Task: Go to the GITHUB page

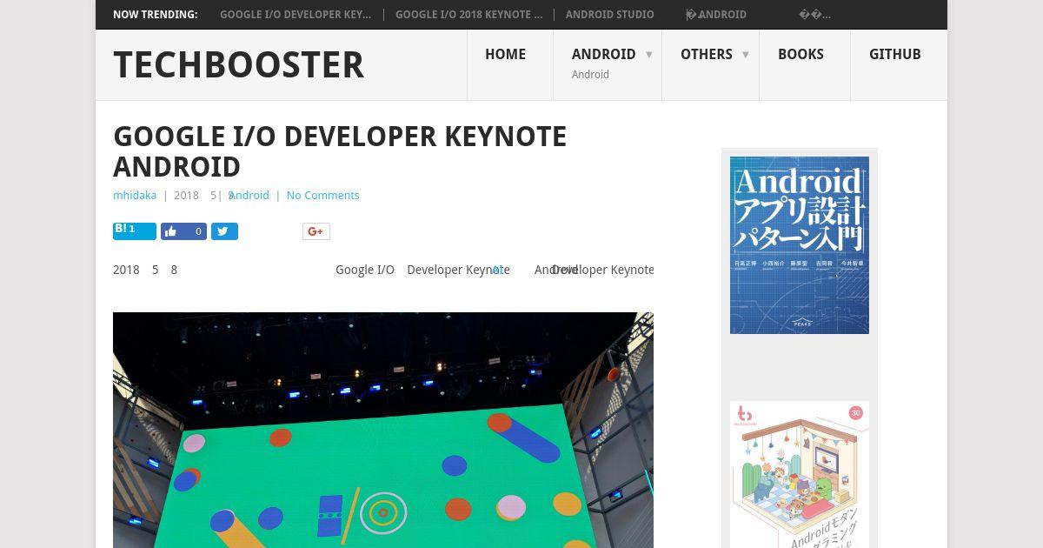Action: coord(895,54)
